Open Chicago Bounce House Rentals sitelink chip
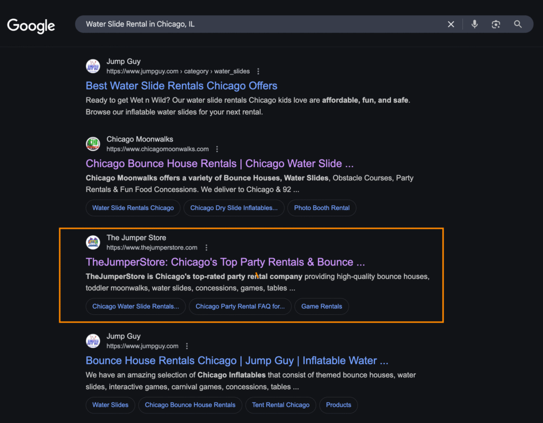Image resolution: width=543 pixels, height=423 pixels. coord(190,405)
